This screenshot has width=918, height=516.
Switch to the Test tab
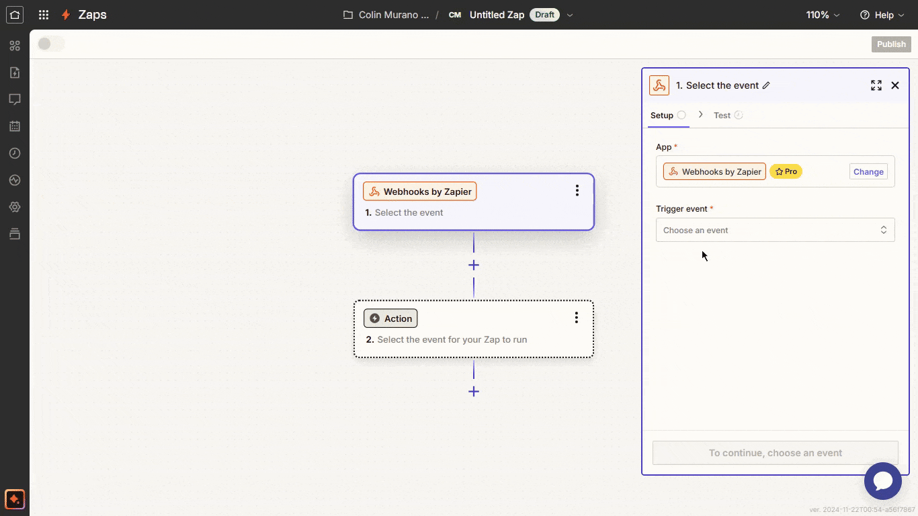coord(728,115)
